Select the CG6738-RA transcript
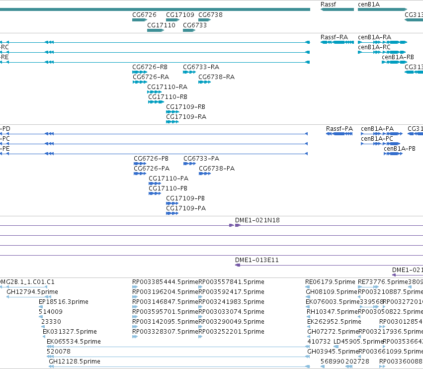The image size is (423, 369). pos(205,82)
